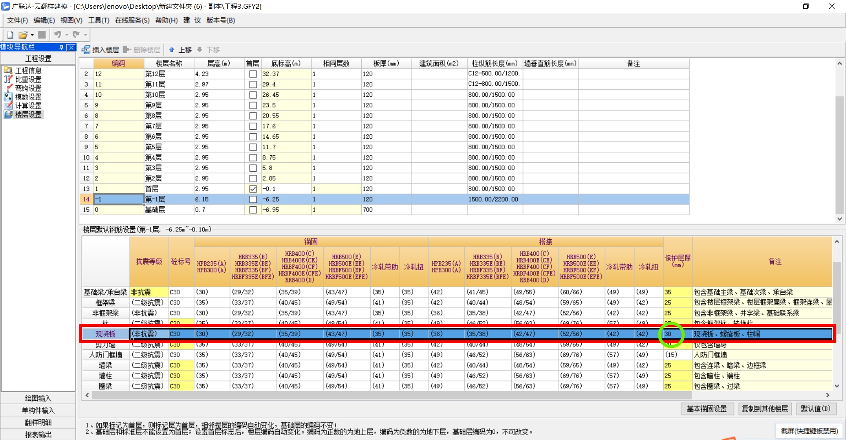Click the Save icon in toolbar
The width and height of the screenshot is (846, 440).
coord(42,35)
